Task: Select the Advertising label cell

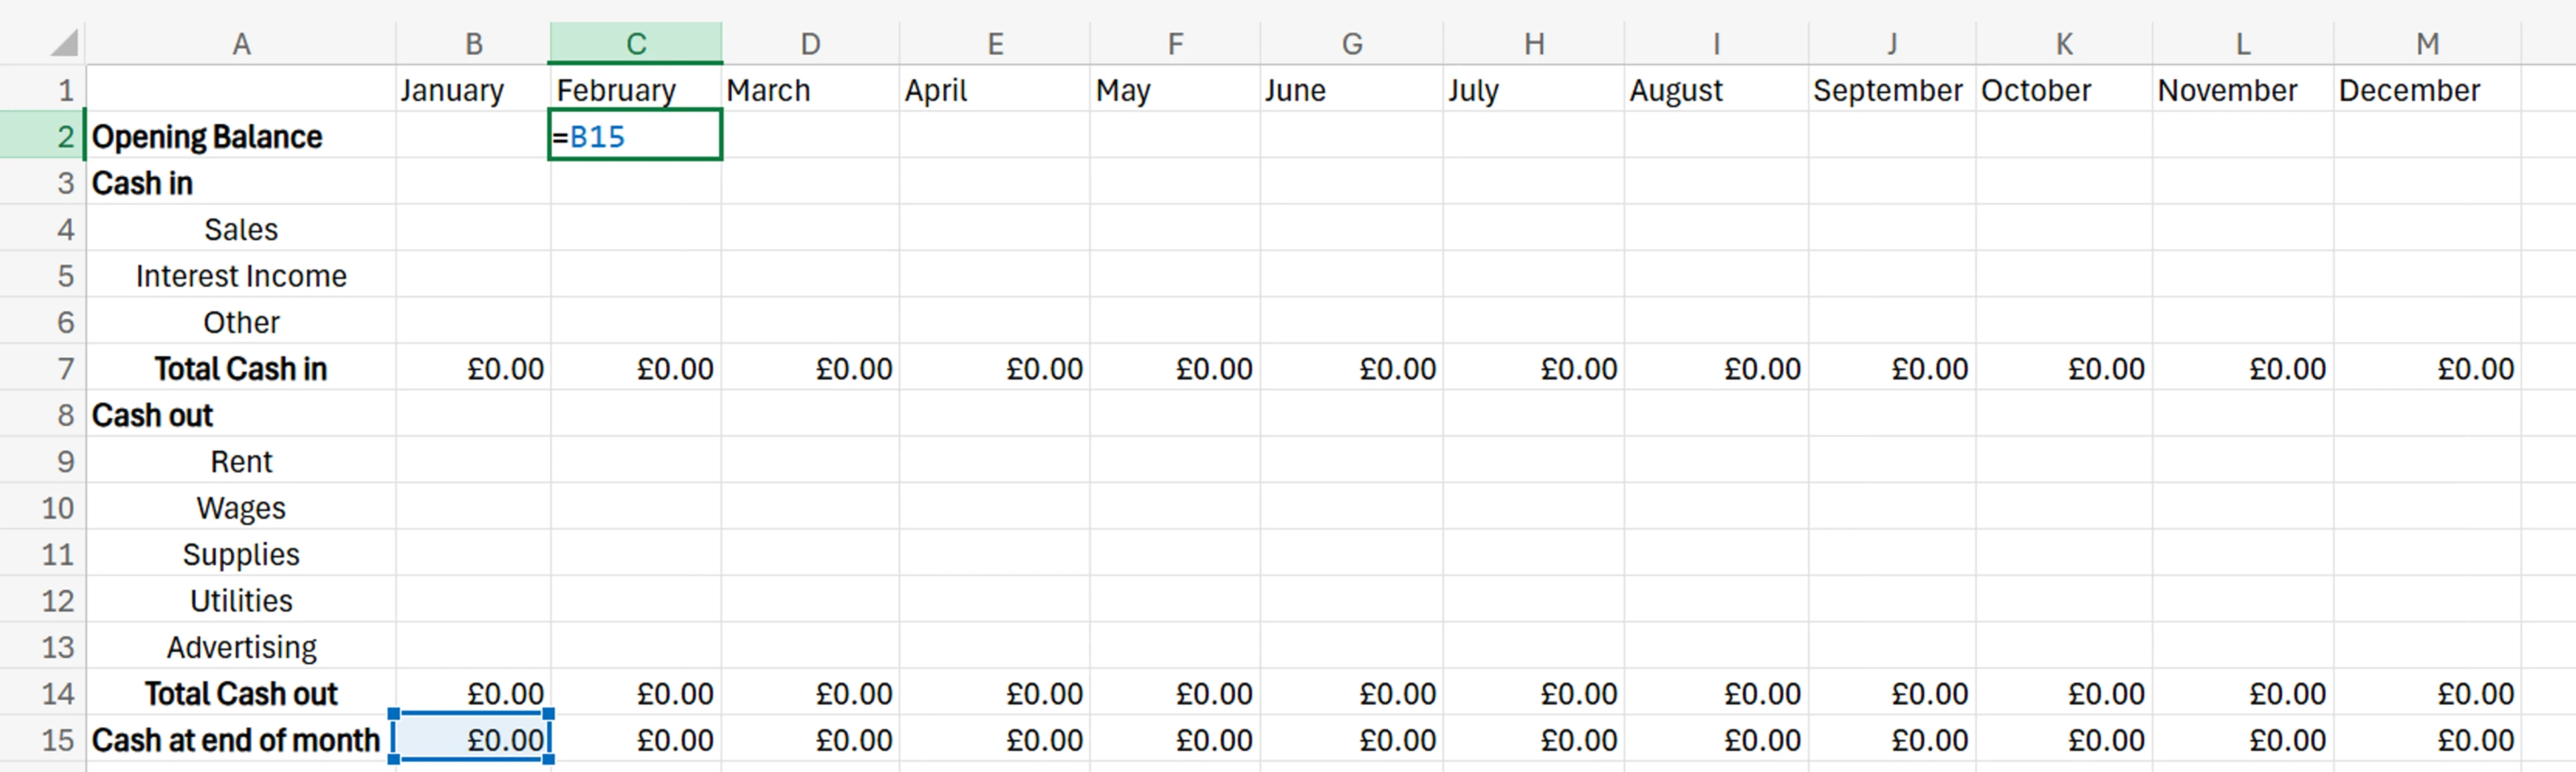Action: 241,646
